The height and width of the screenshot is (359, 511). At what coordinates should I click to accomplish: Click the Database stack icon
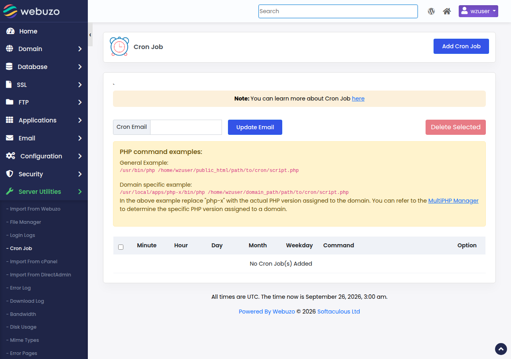point(9,67)
